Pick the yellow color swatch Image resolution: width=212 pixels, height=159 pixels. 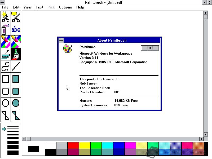pyautogui.click(x=85, y=145)
